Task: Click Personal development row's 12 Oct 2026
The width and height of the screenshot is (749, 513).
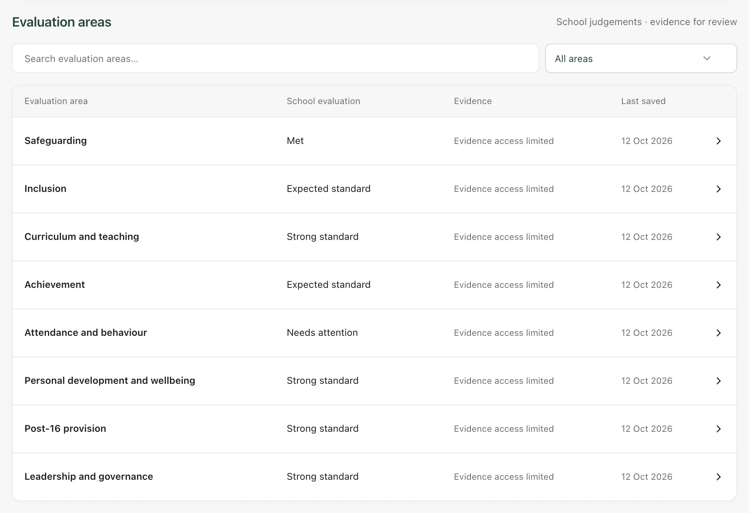Action: (647, 381)
